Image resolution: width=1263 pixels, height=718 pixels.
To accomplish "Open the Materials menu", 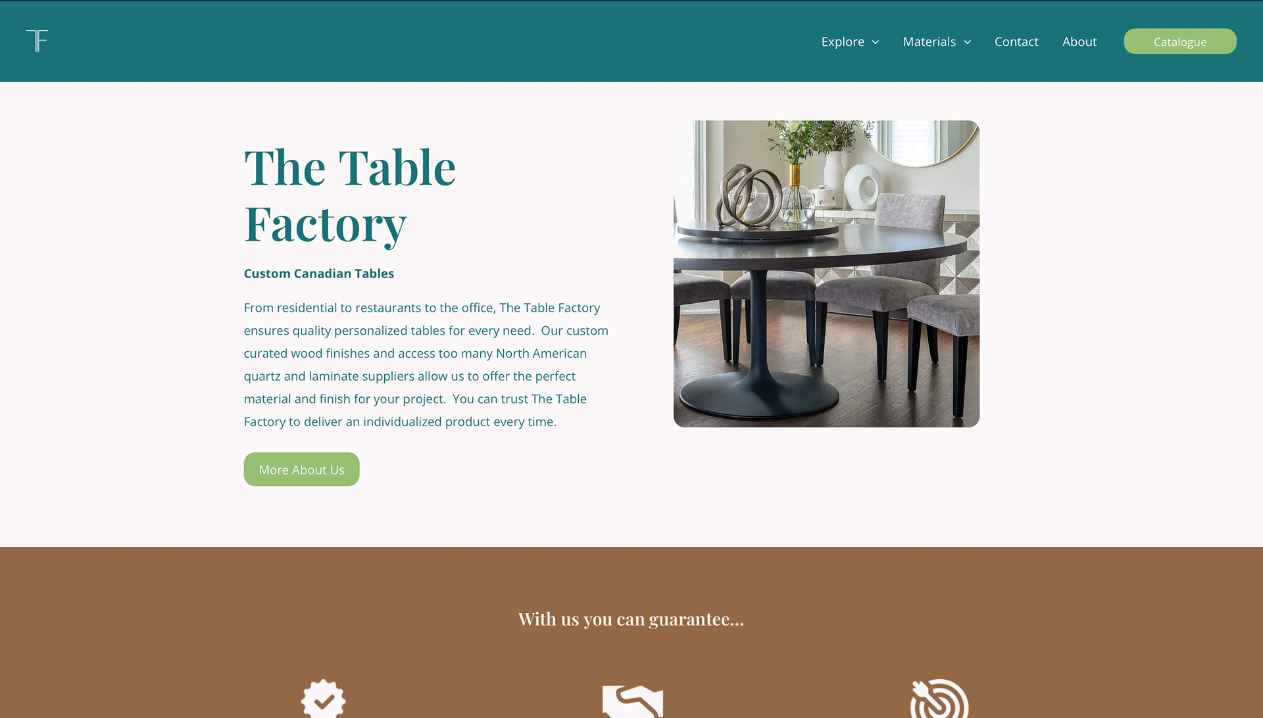I will (929, 41).
